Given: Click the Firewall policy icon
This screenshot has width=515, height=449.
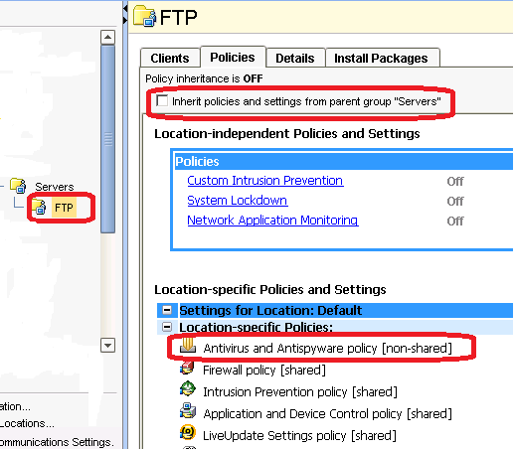Looking at the screenshot, I should pyautogui.click(x=187, y=368).
